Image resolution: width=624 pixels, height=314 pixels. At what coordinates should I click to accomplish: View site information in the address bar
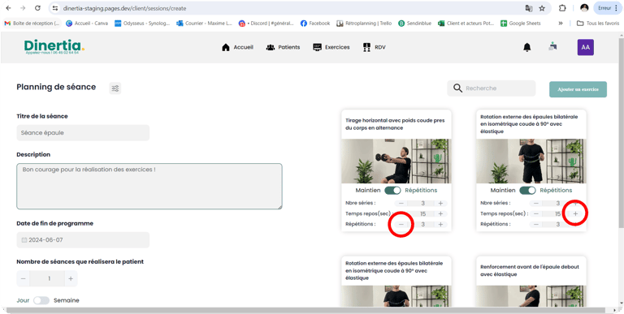click(55, 8)
